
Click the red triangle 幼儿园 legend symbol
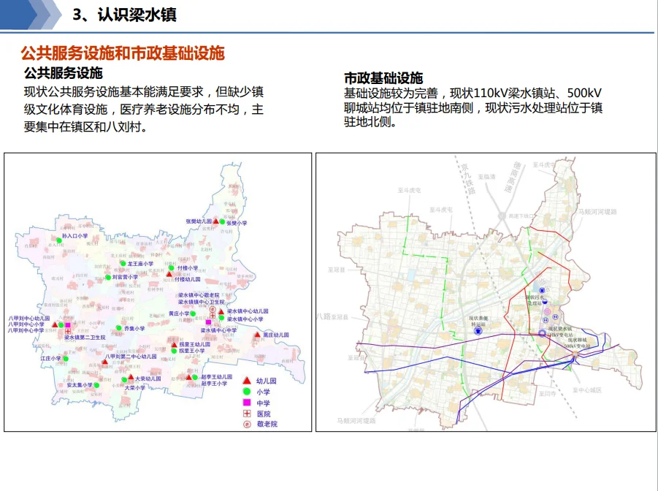(247, 381)
